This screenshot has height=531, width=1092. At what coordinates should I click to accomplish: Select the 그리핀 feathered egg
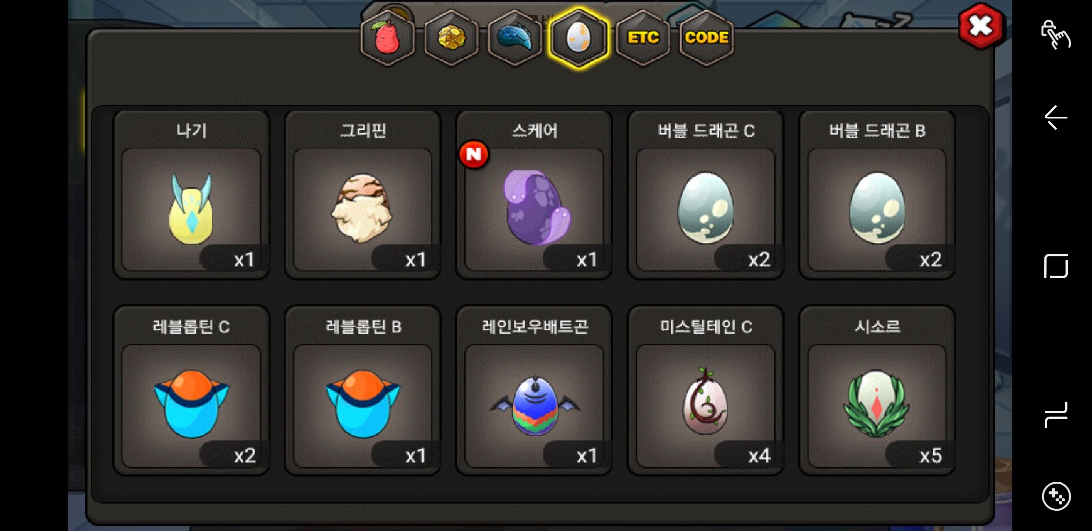point(363,195)
